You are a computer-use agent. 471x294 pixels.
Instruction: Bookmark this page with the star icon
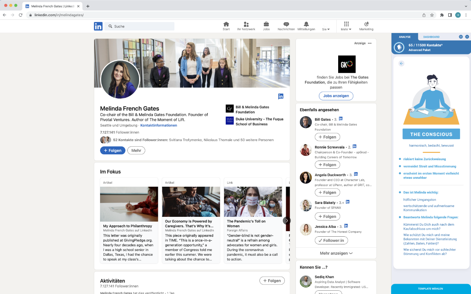coord(432,15)
